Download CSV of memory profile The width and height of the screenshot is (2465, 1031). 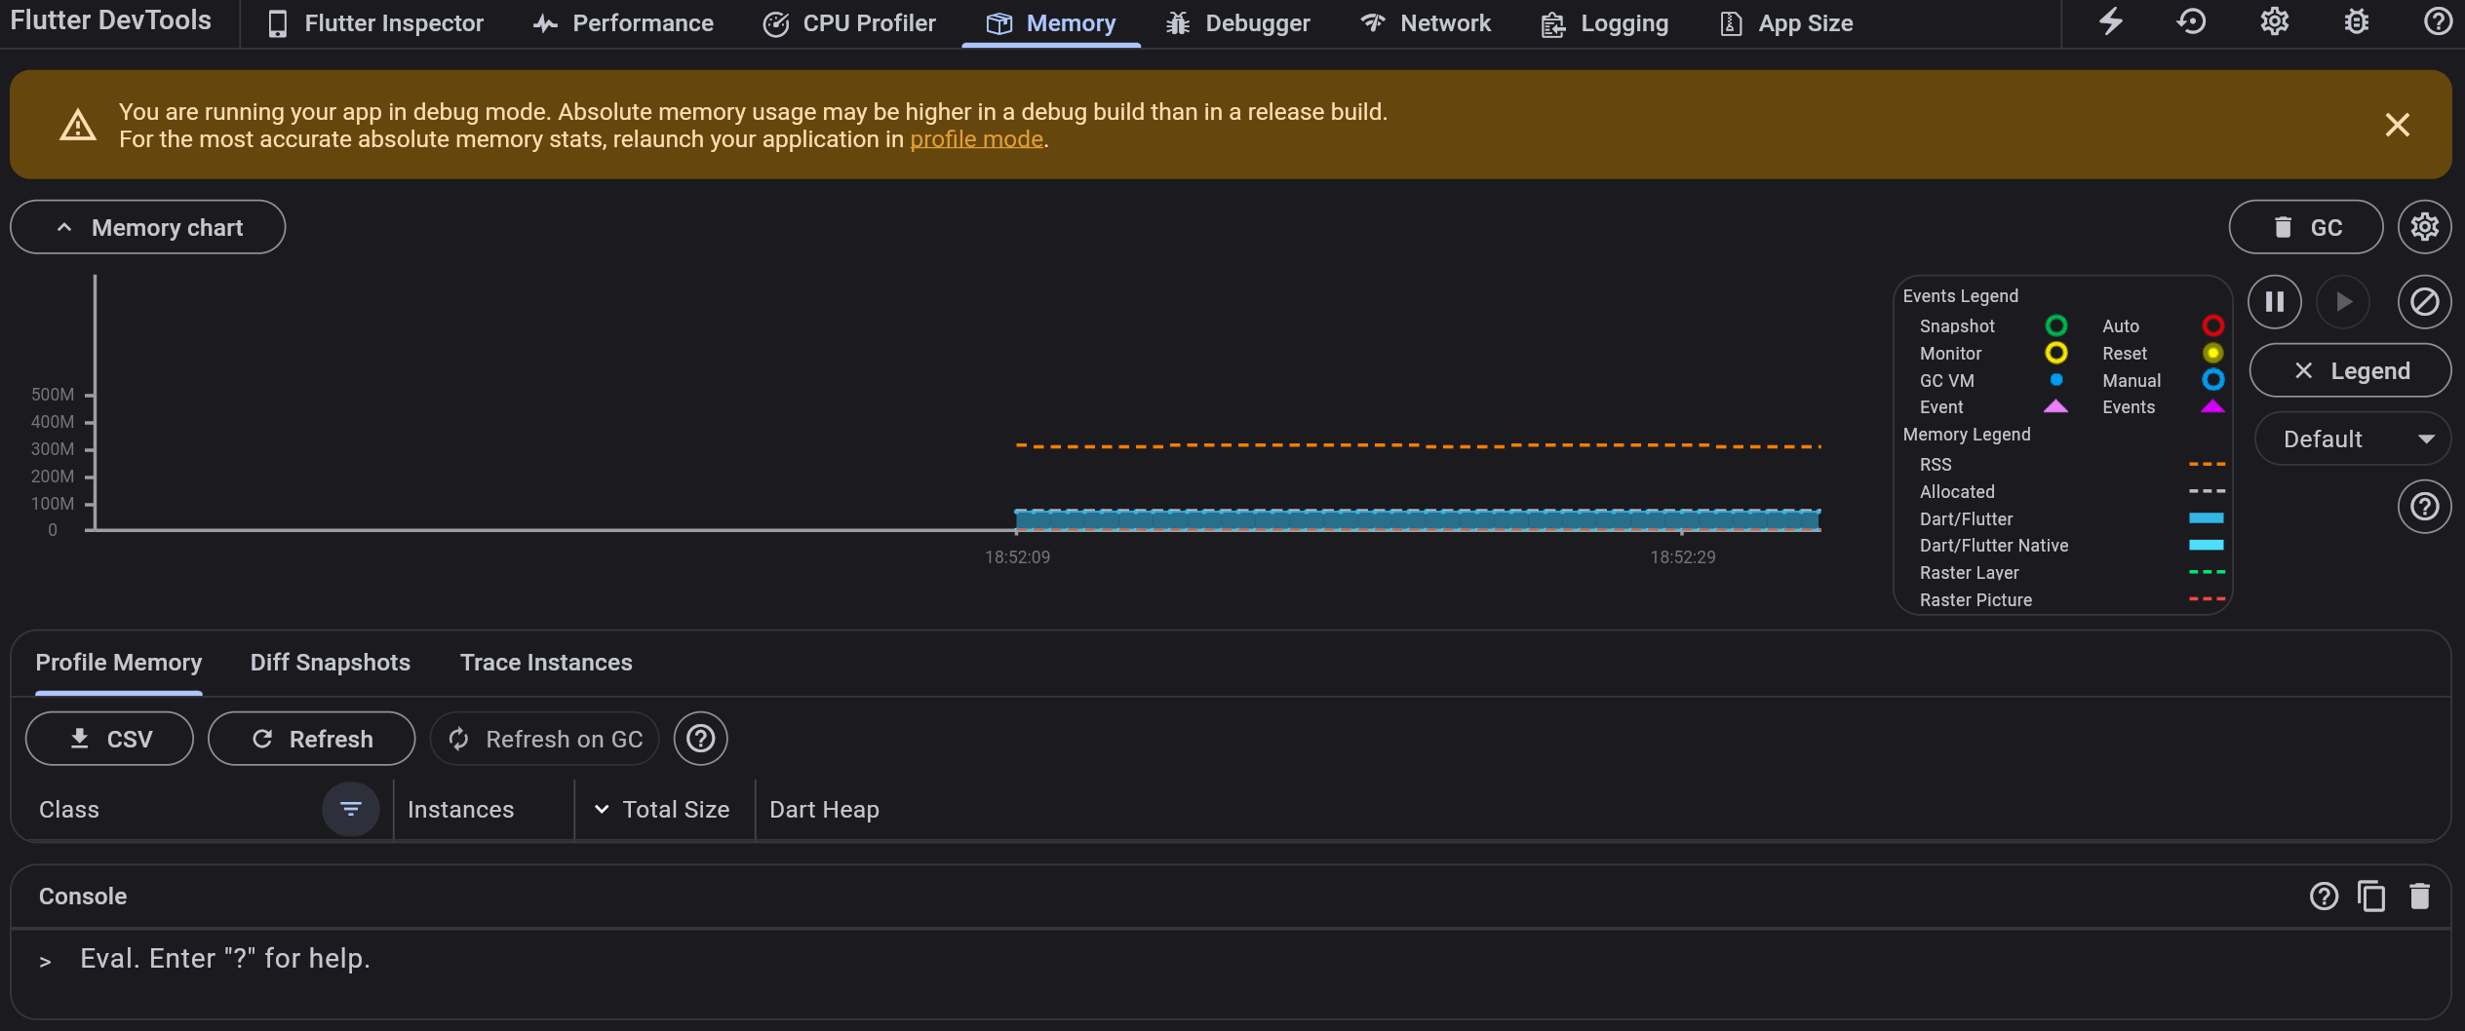tap(109, 739)
